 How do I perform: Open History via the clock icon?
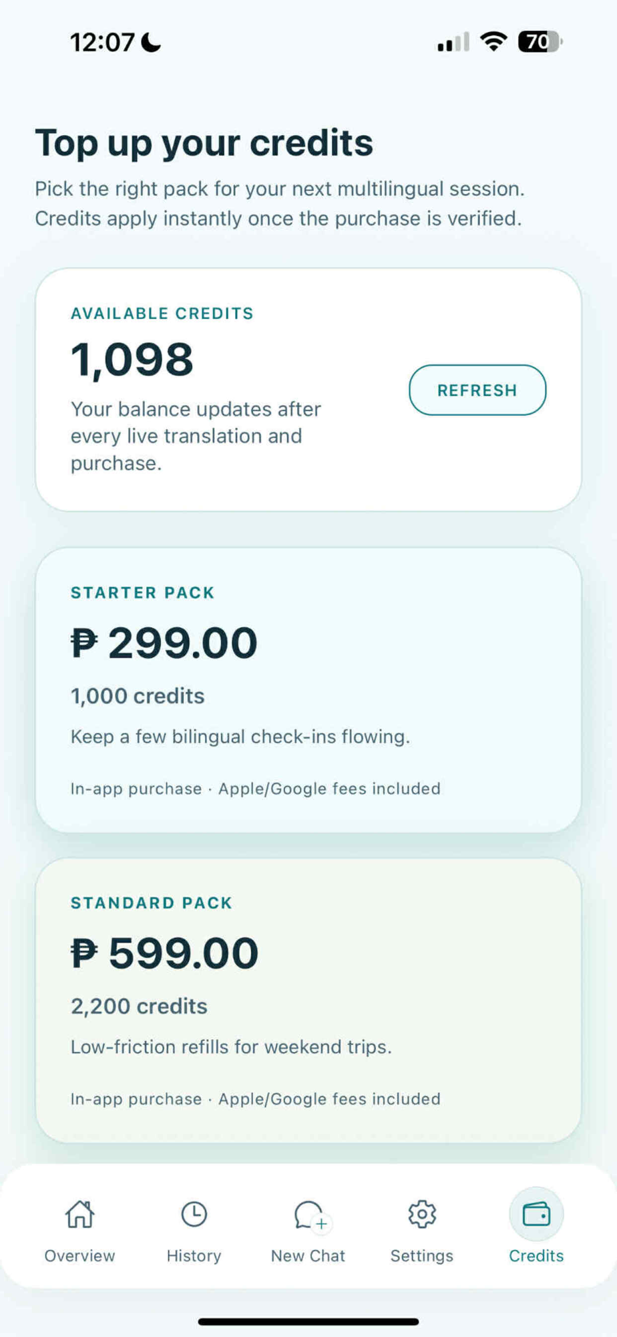pyautogui.click(x=194, y=1214)
